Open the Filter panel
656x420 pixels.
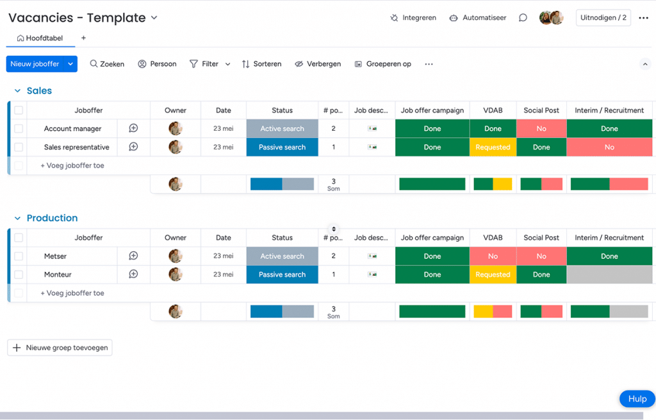(205, 63)
